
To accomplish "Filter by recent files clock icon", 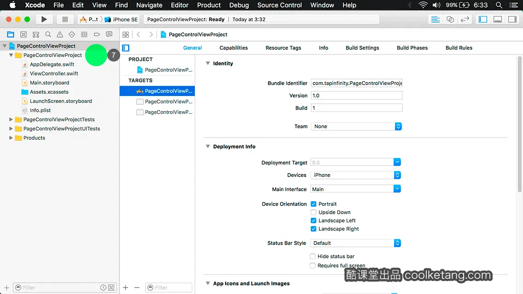I will click(x=104, y=288).
